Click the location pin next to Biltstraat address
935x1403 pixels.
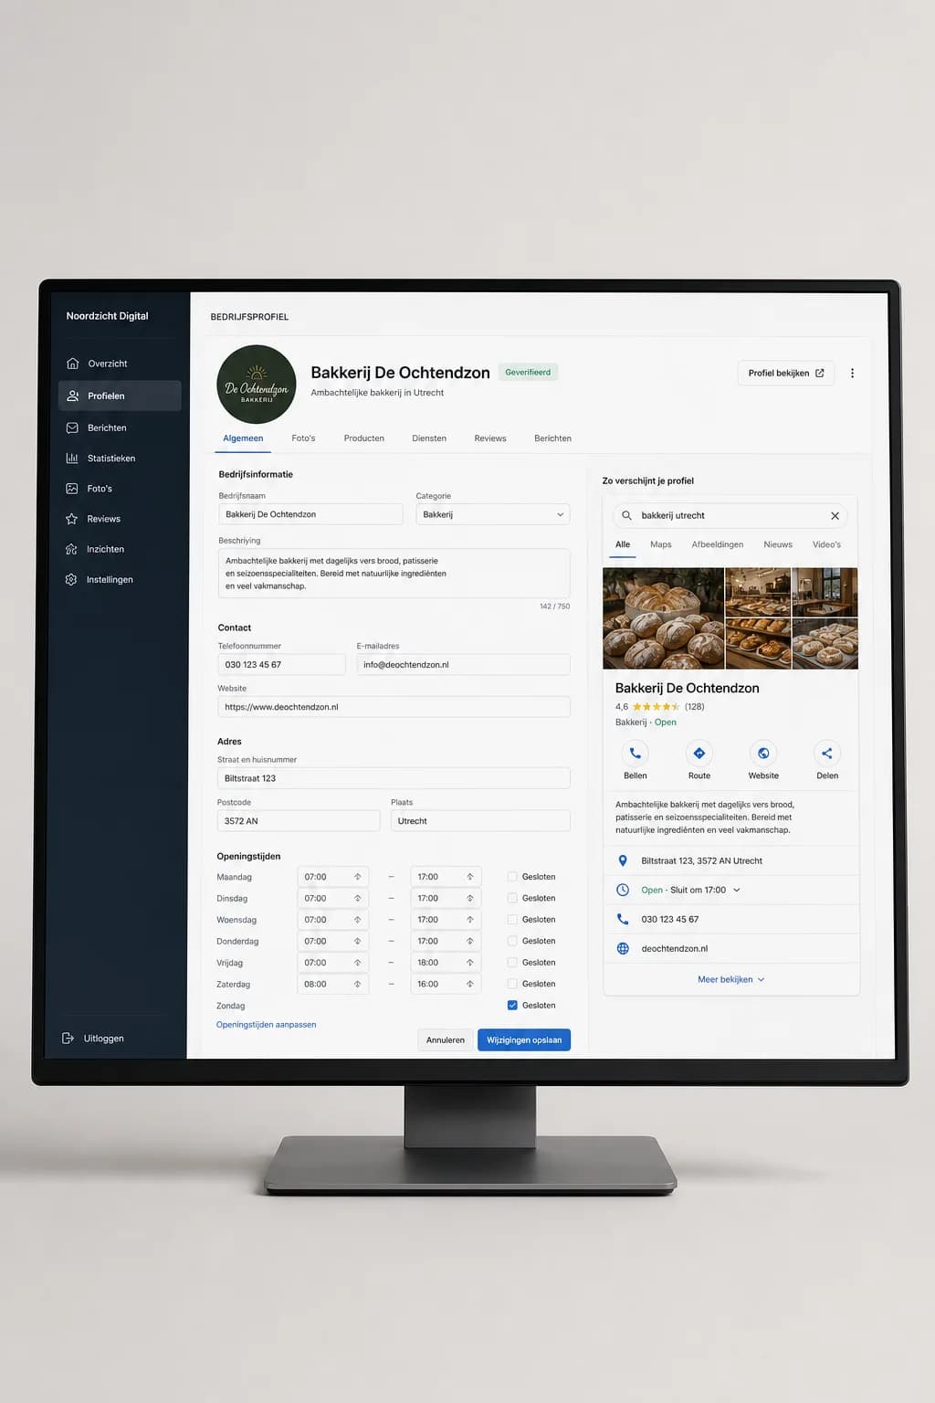click(x=623, y=860)
